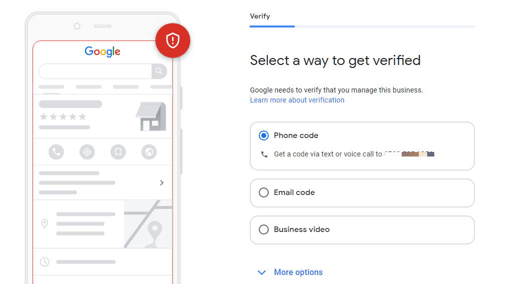The image size is (513, 284).
Task: Click the storefront illustration icon
Action: coord(151,116)
